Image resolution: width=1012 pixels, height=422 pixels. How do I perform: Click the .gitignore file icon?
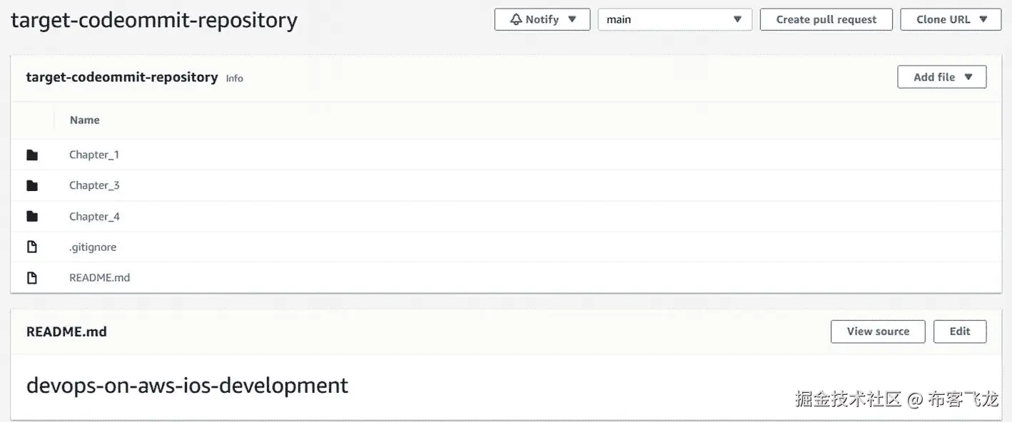31,247
